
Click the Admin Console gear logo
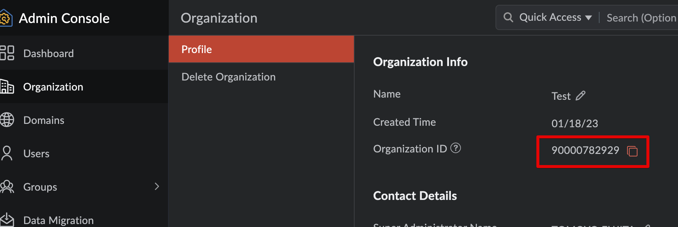coord(6,18)
